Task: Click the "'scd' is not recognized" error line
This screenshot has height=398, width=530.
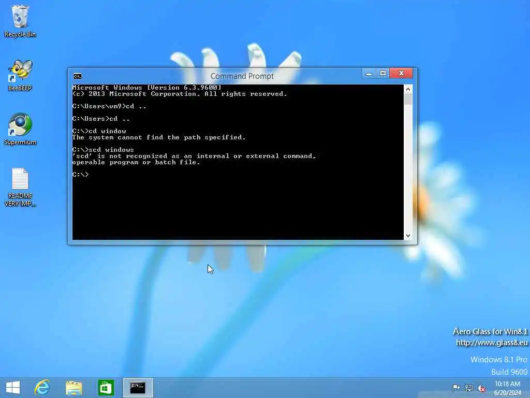Action: click(195, 156)
